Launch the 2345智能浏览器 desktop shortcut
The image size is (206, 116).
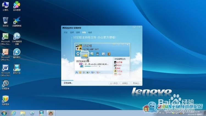pos(17,39)
